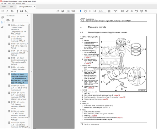Viewport: 157px width, 129px height.
Task: Open the File menu
Action: pyautogui.click(x=2, y=3)
